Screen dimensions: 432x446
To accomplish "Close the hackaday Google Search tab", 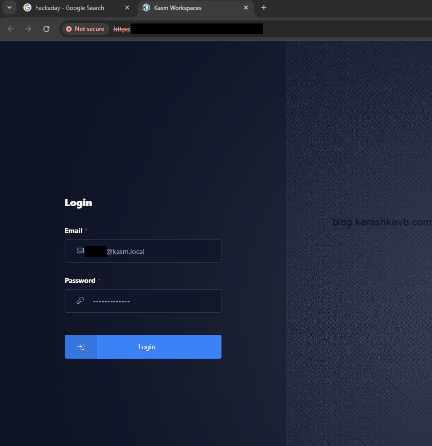I will (127, 8).
